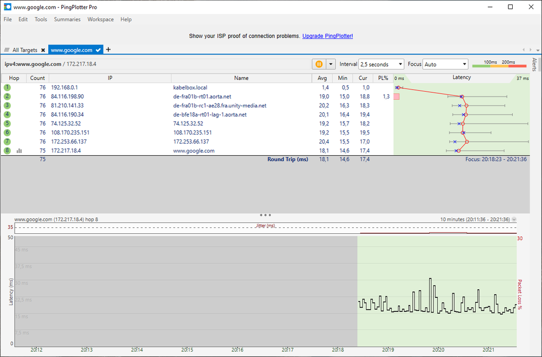Image resolution: width=542 pixels, height=357 pixels.
Task: Open the Summaries menu
Action: 67,19
